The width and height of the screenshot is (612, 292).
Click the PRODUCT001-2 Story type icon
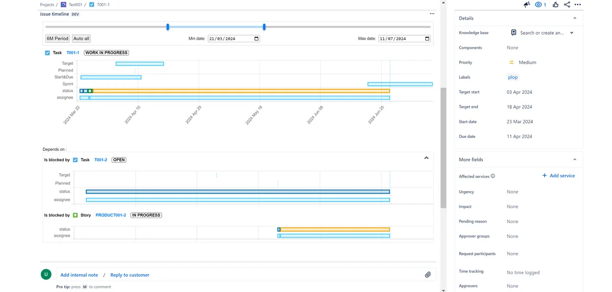tap(75, 215)
